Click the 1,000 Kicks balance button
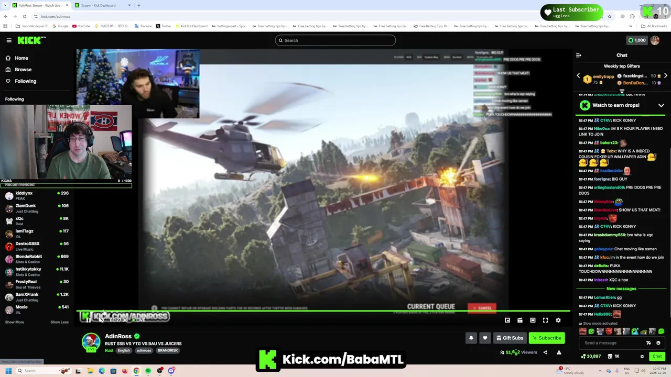Viewport: 671px width, 377px height. [637, 40]
